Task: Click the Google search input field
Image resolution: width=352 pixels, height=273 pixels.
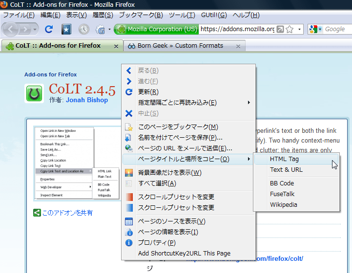Action: tap(338, 29)
